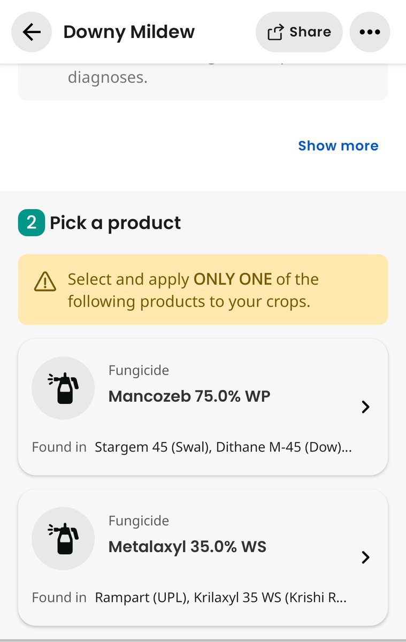This screenshot has width=406, height=642.
Task: Open the Metalaxyl 35.0% WS product name
Action: [x=187, y=547]
